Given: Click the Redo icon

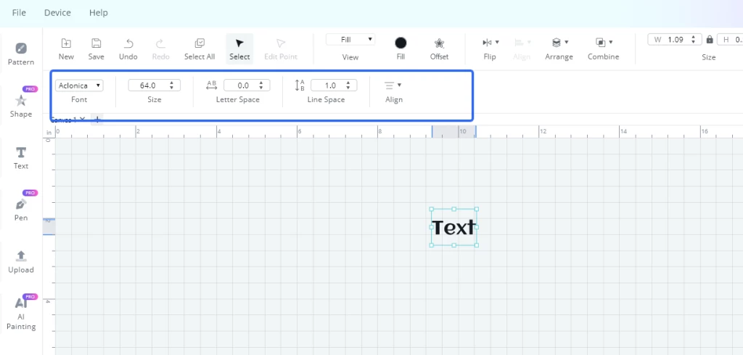Looking at the screenshot, I should click(x=160, y=43).
